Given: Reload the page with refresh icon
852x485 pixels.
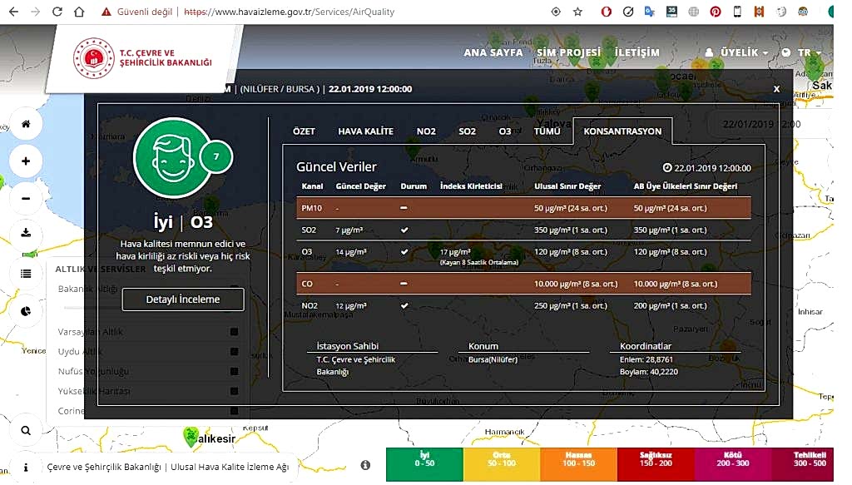Looking at the screenshot, I should pyautogui.click(x=57, y=12).
